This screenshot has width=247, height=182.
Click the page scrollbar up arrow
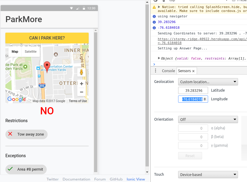(147, 2)
